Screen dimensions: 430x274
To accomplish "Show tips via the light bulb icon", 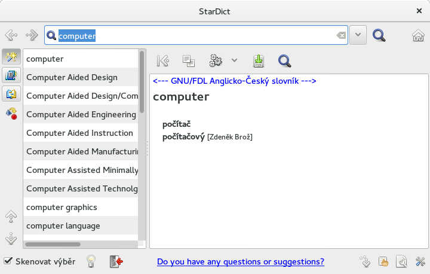I will pyautogui.click(x=91, y=261).
